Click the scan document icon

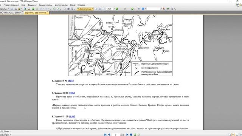25,9
